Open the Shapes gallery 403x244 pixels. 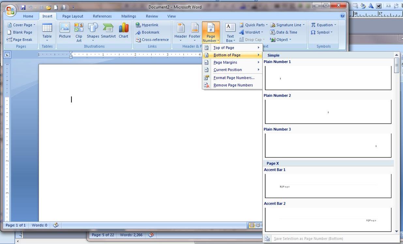tap(93, 32)
